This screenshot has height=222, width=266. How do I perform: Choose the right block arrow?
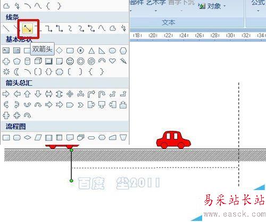click(6, 94)
